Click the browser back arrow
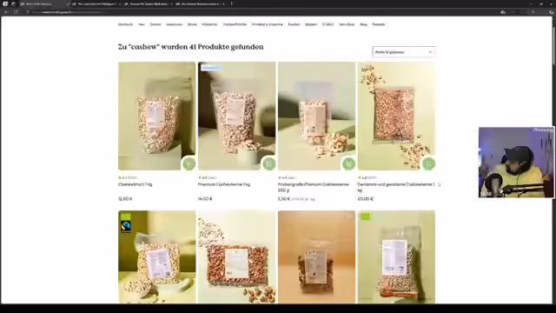556x313 pixels. pyautogui.click(x=6, y=12)
